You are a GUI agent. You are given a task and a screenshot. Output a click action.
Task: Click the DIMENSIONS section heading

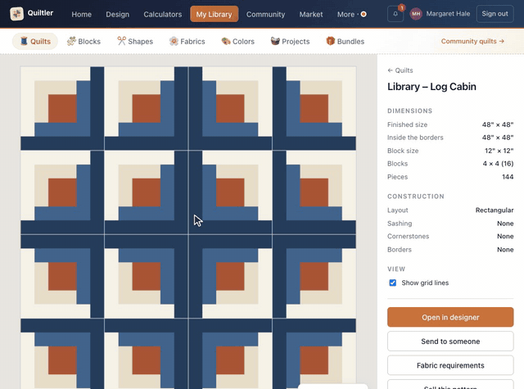[x=410, y=111]
